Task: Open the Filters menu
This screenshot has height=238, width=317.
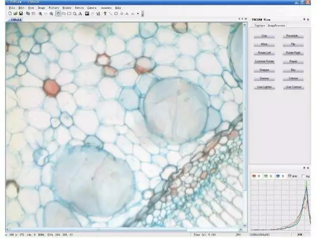Action: pyautogui.click(x=54, y=8)
